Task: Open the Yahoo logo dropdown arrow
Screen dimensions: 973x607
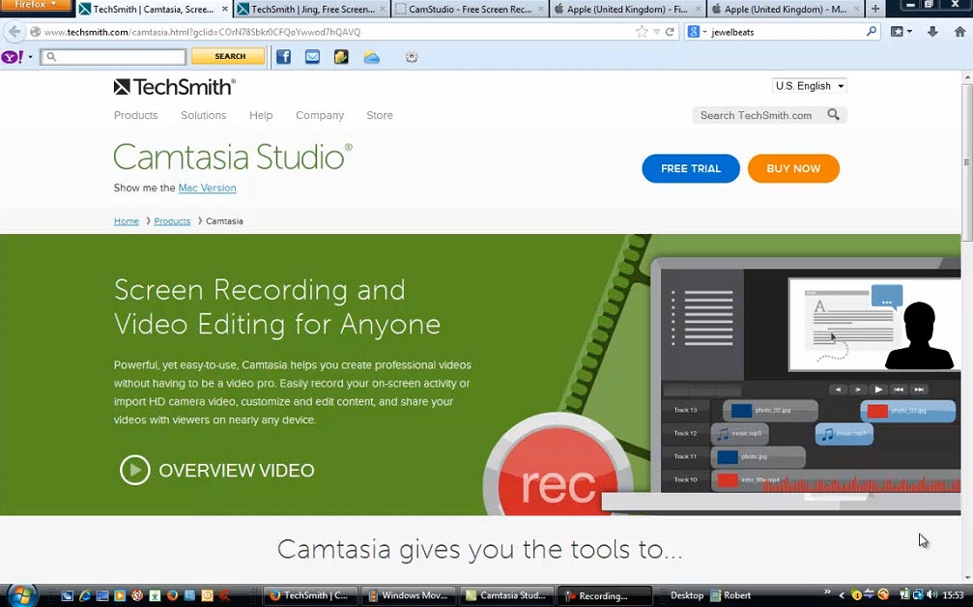Action: coord(30,57)
